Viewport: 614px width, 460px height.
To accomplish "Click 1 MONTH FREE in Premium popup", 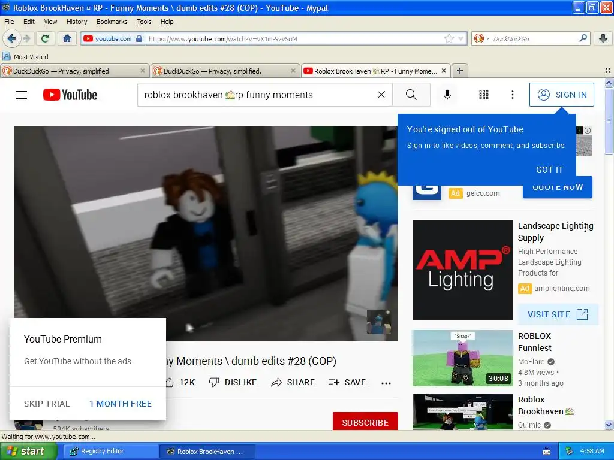I will click(121, 404).
